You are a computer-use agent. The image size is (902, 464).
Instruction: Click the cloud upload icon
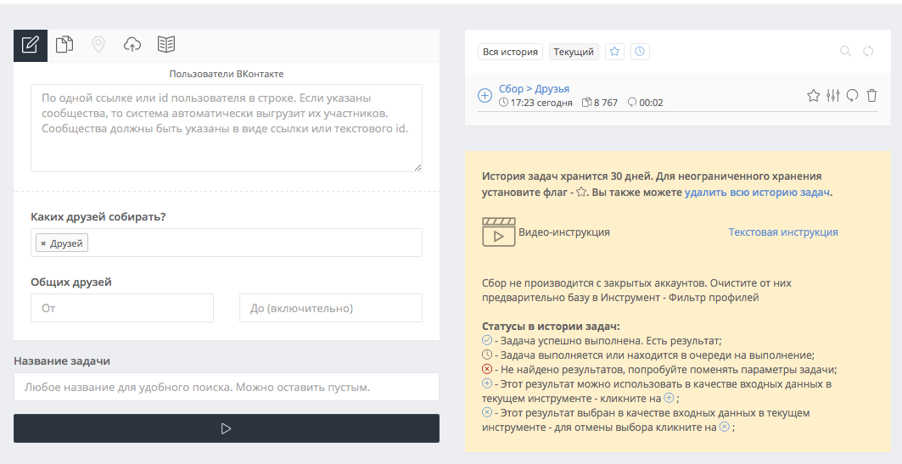coord(132,46)
